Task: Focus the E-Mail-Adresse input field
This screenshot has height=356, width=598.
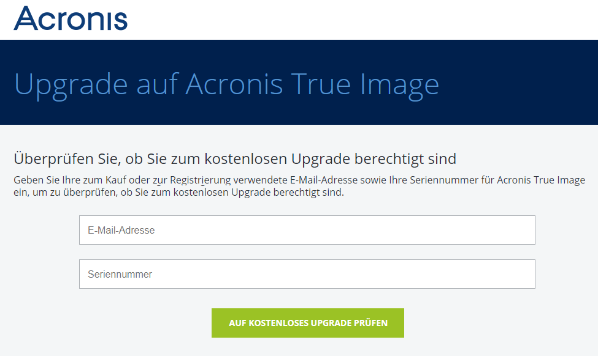Action: [x=307, y=230]
